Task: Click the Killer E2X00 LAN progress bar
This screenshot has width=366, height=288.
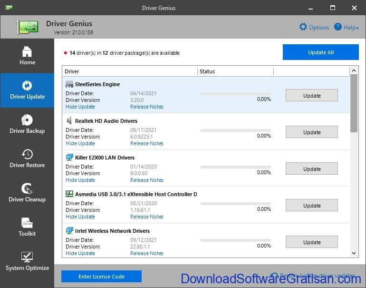Action: point(235,167)
